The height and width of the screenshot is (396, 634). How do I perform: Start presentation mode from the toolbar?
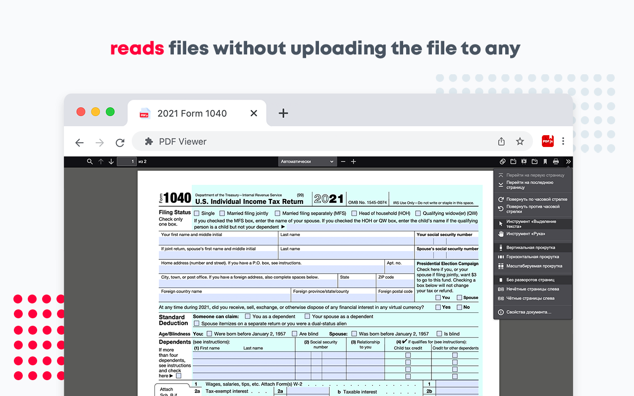point(524,161)
